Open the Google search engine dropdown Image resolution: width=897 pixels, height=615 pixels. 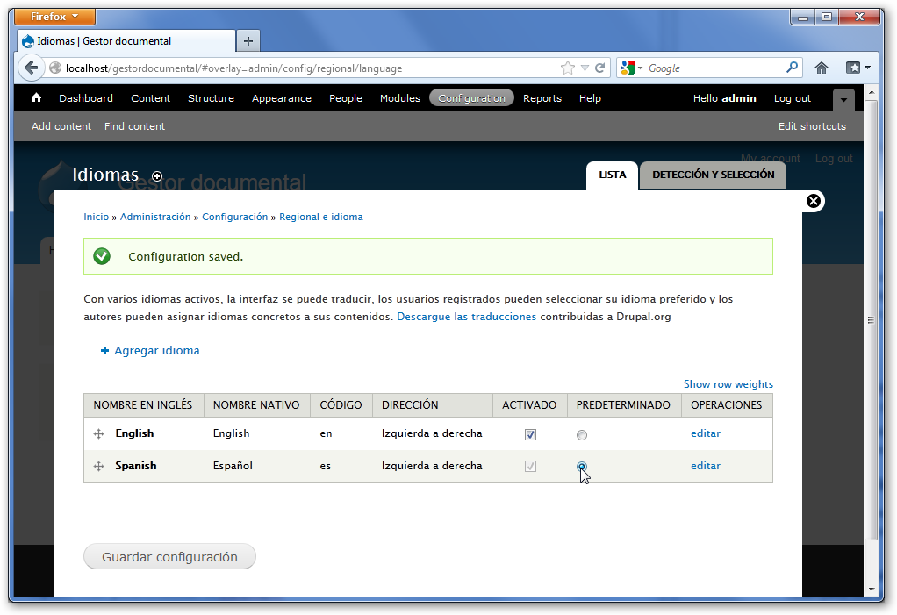point(632,68)
